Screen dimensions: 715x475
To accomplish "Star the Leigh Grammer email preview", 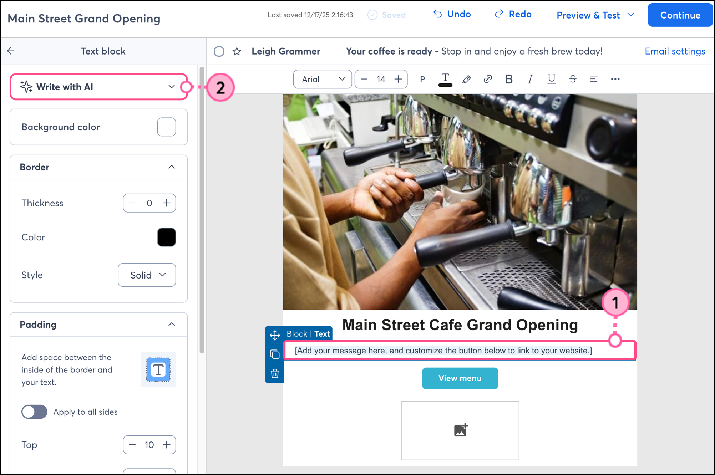I will pos(237,51).
